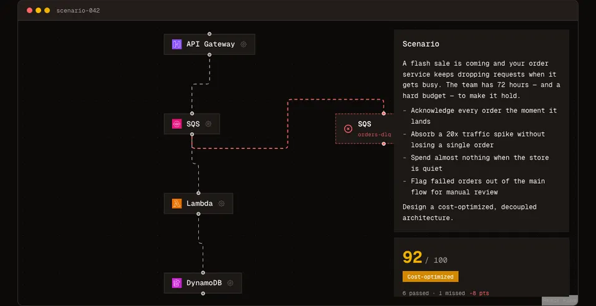Open the Lambda node settings gear
The width and height of the screenshot is (596, 306).
(x=221, y=203)
